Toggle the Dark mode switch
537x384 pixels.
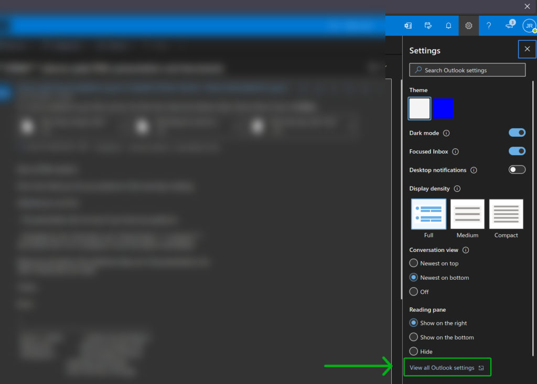(517, 133)
